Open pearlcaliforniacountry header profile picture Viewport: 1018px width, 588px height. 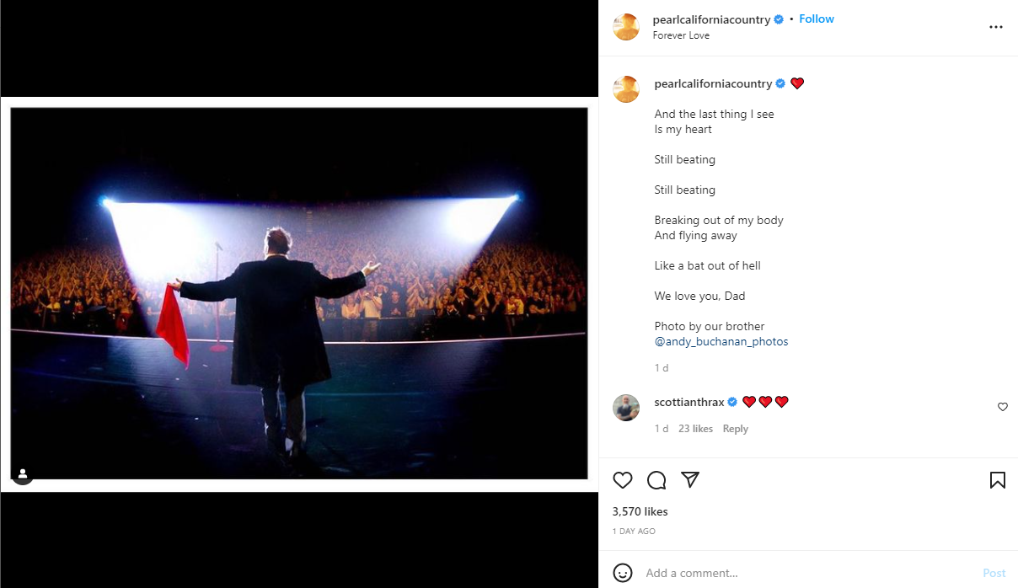click(626, 27)
